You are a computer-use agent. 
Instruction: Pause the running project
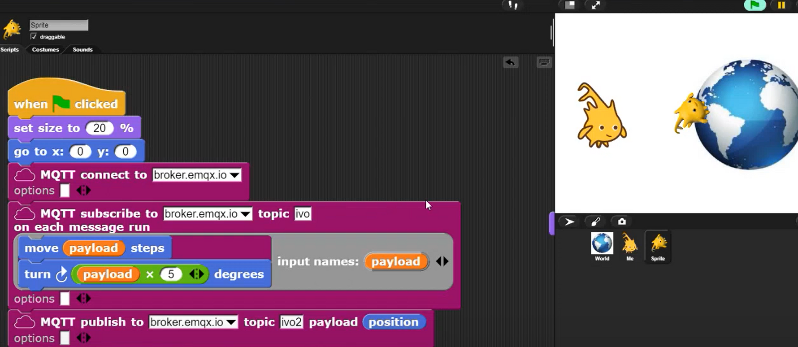pos(781,5)
